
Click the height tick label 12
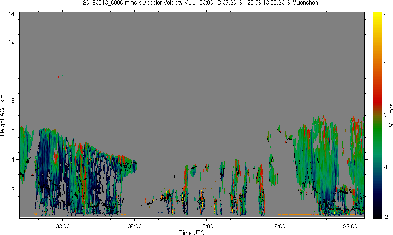click(x=11, y=42)
